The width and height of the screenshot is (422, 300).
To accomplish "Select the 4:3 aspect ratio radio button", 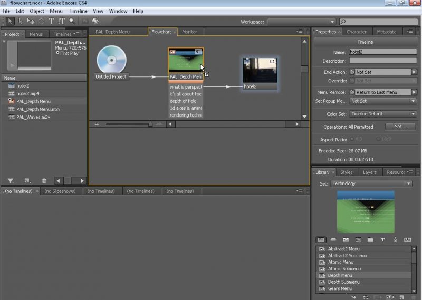I will pyautogui.click(x=352, y=139).
